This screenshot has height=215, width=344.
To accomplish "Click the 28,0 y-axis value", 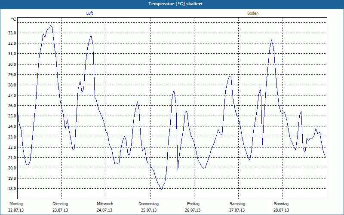I will tap(12, 85).
